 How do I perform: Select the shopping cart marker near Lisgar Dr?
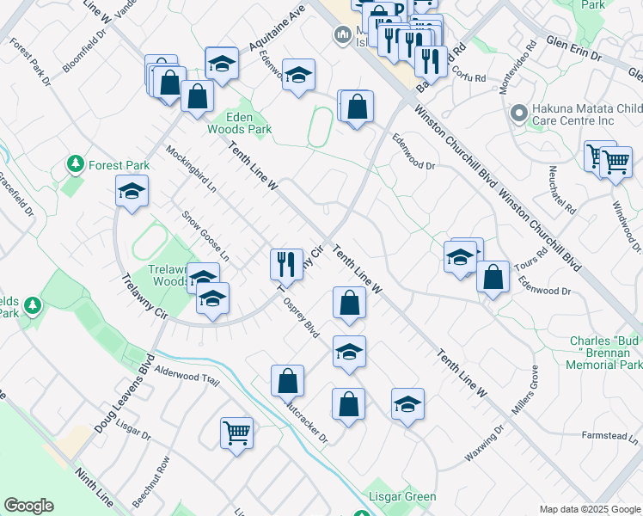(x=236, y=432)
